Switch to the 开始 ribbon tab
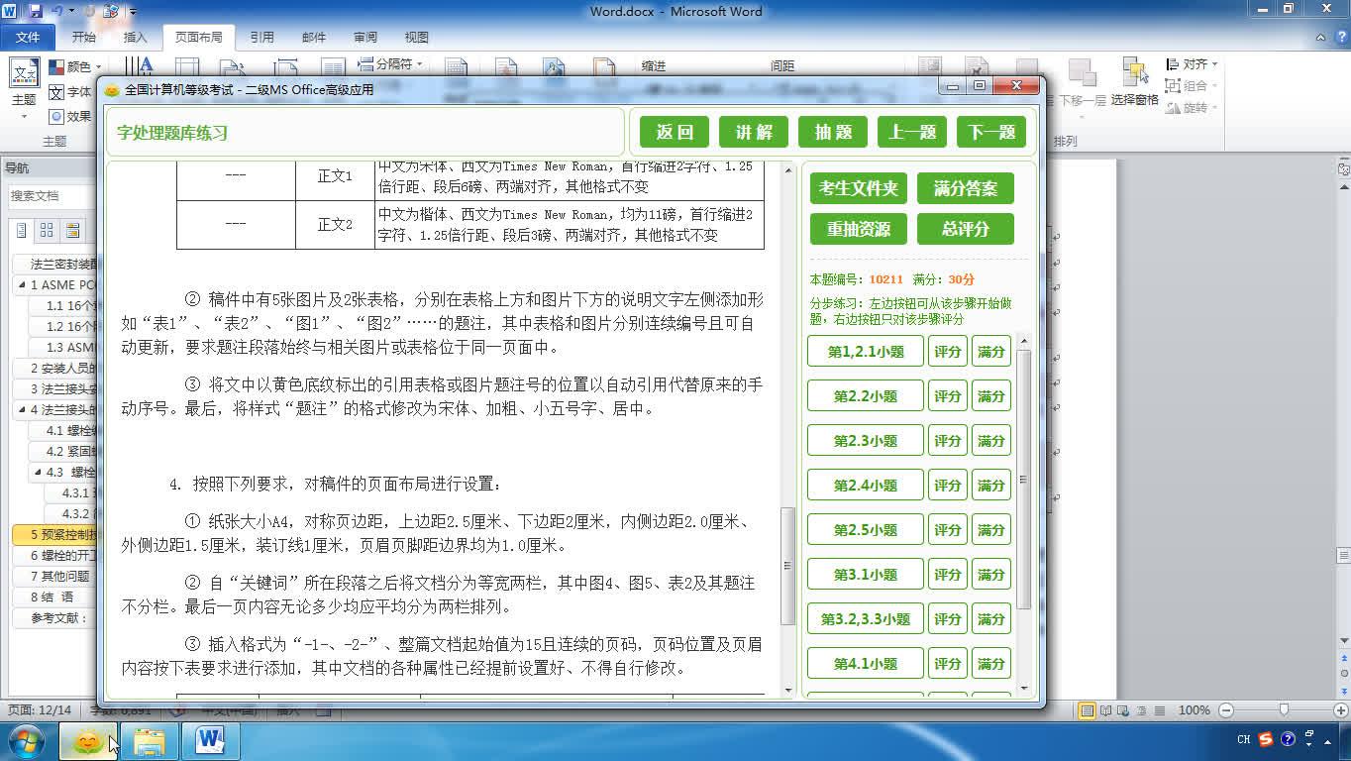 tap(83, 38)
